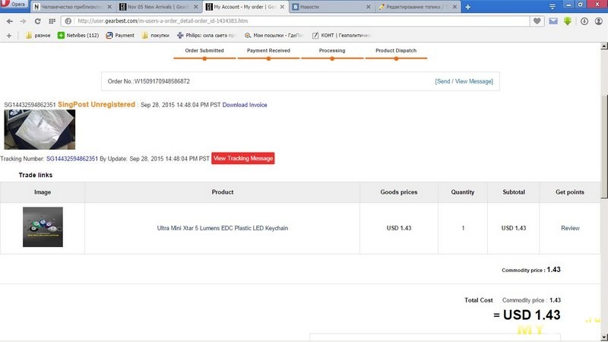Click the scrollbar up arrow
Screen dimensions: 608x342
click(604, 46)
